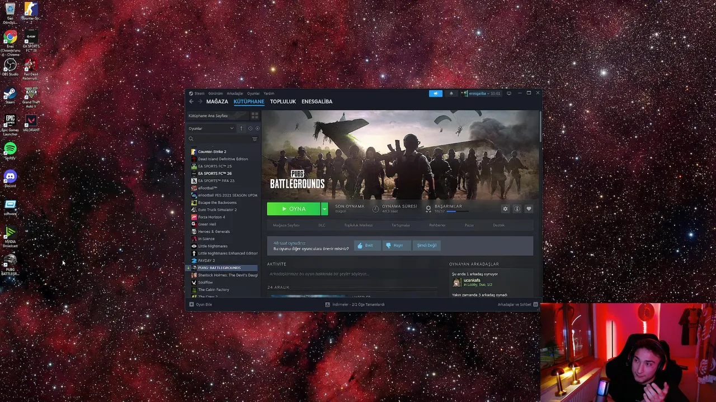This screenshot has width=716, height=402.
Task: Open advanced filter options icon beside search
Action: click(x=255, y=139)
